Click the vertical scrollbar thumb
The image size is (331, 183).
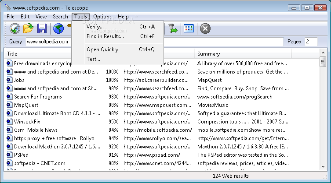[x=323, y=62]
